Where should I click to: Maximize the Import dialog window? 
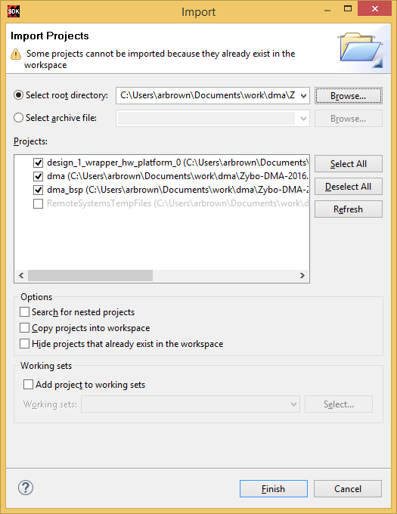coord(348,9)
